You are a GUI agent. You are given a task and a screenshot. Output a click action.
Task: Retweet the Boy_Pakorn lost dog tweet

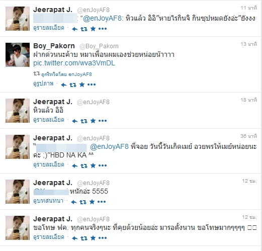point(73,85)
